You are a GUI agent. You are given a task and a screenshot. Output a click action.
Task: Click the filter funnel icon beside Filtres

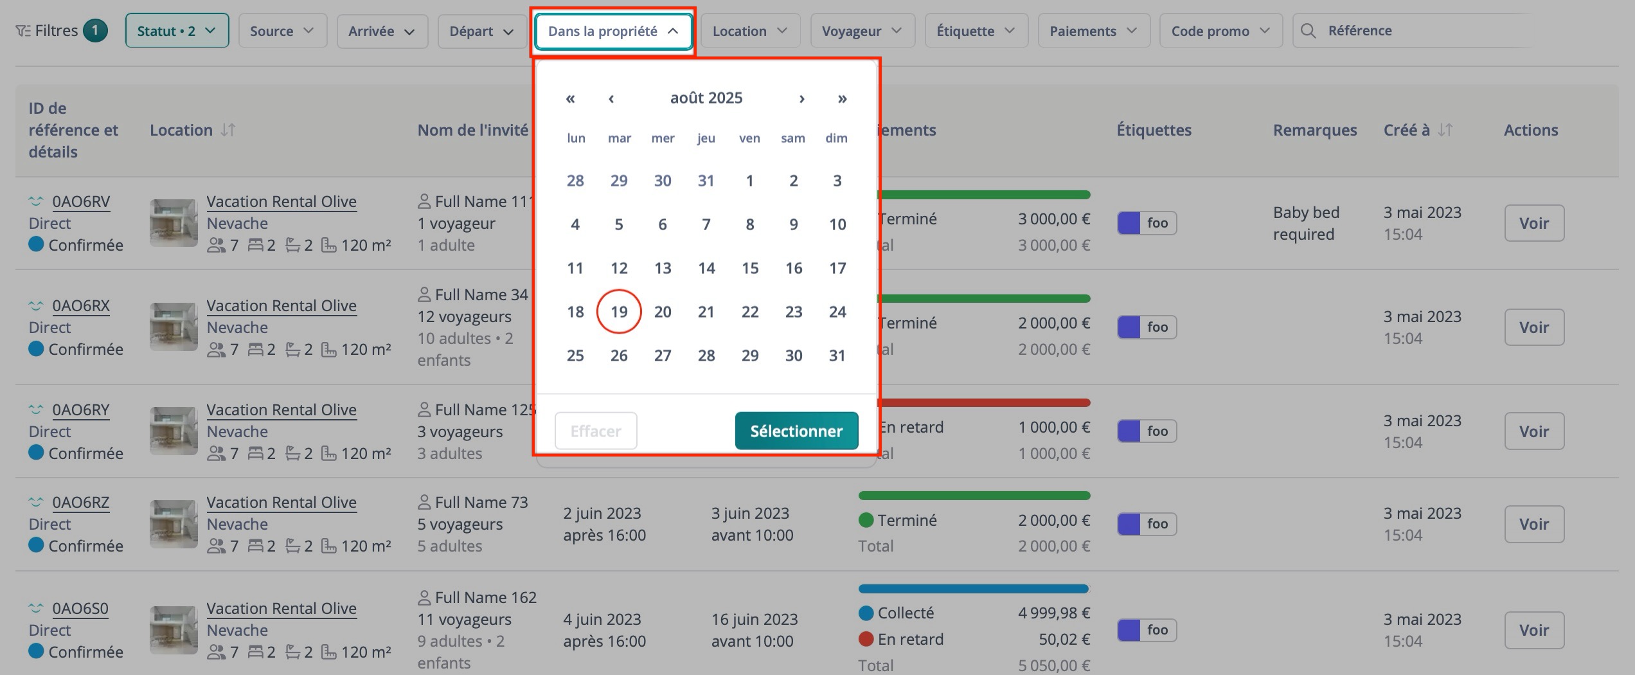click(24, 30)
